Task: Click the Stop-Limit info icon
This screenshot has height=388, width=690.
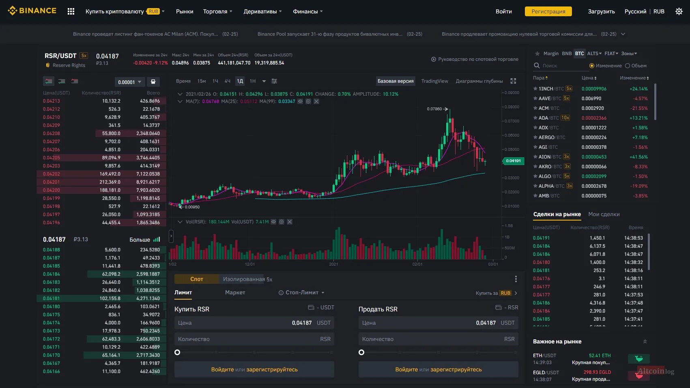Action: tap(281, 293)
